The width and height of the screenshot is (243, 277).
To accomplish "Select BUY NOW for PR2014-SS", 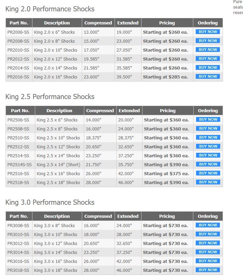I will click(208, 67).
